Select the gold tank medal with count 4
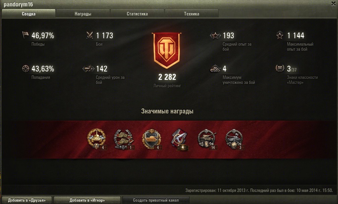338x204 pixels. 97,139
